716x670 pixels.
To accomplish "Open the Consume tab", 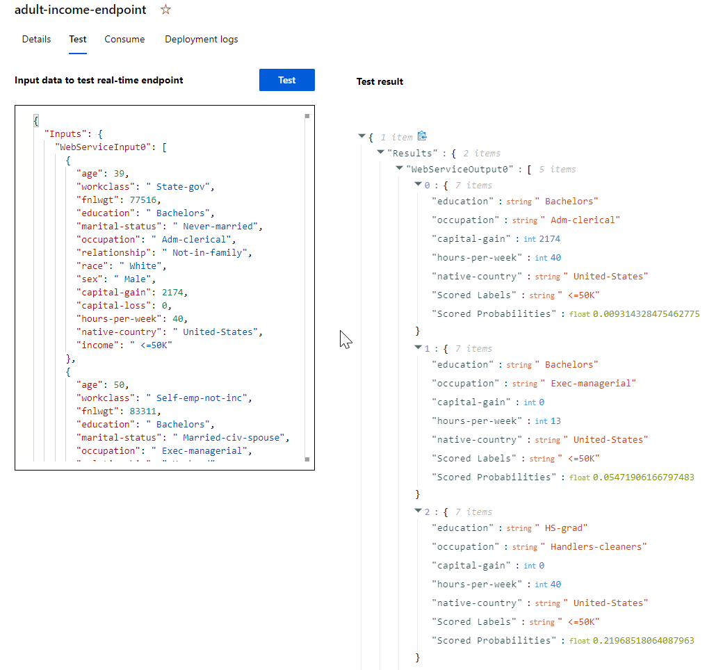I will tap(124, 39).
